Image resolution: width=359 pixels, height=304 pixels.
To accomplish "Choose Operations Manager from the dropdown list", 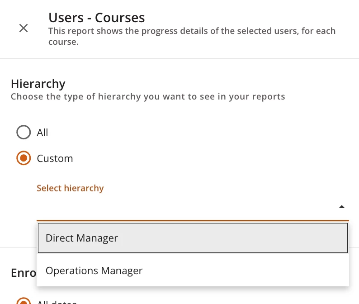I will point(94,271).
